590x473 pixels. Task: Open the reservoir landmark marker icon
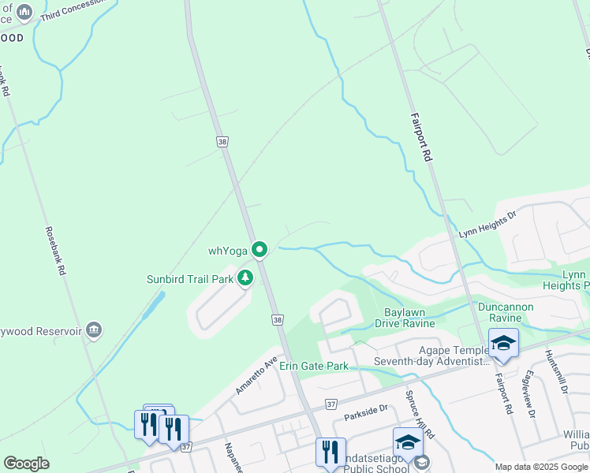coord(94,330)
